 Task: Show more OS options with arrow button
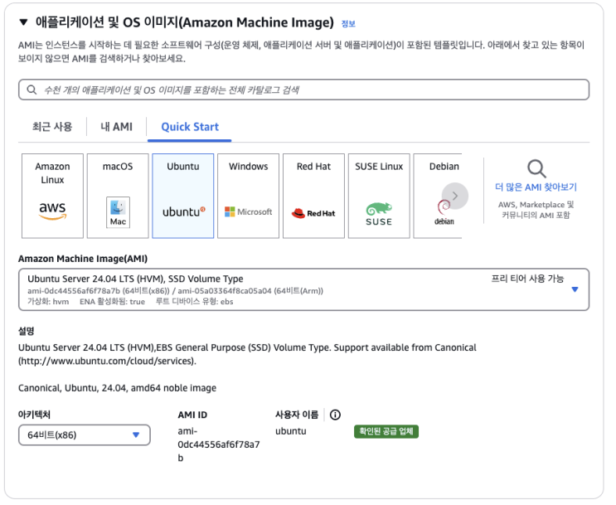click(455, 196)
